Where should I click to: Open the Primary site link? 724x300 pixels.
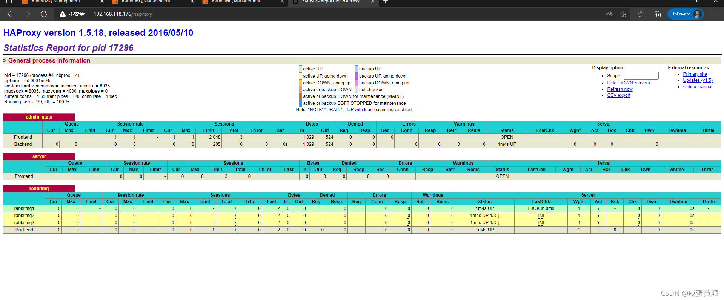(x=695, y=74)
